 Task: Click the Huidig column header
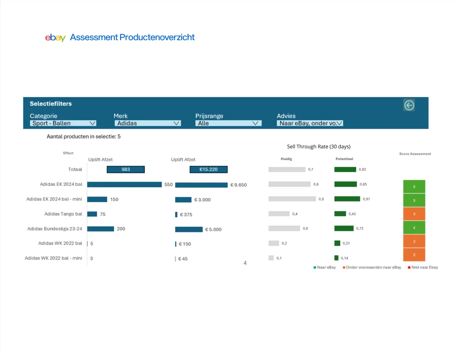[286, 159]
